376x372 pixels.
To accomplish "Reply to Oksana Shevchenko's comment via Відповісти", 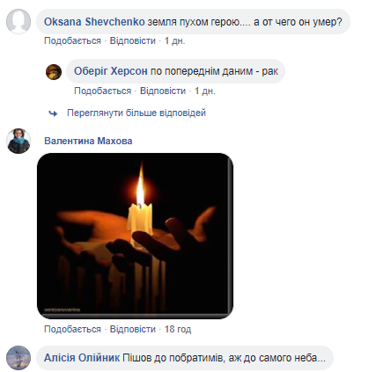I will click(x=133, y=40).
